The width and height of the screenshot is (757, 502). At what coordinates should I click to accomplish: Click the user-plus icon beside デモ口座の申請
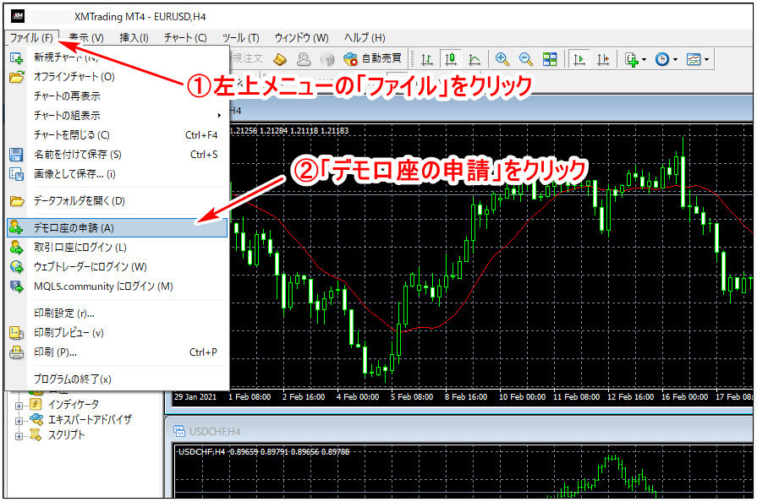16,227
